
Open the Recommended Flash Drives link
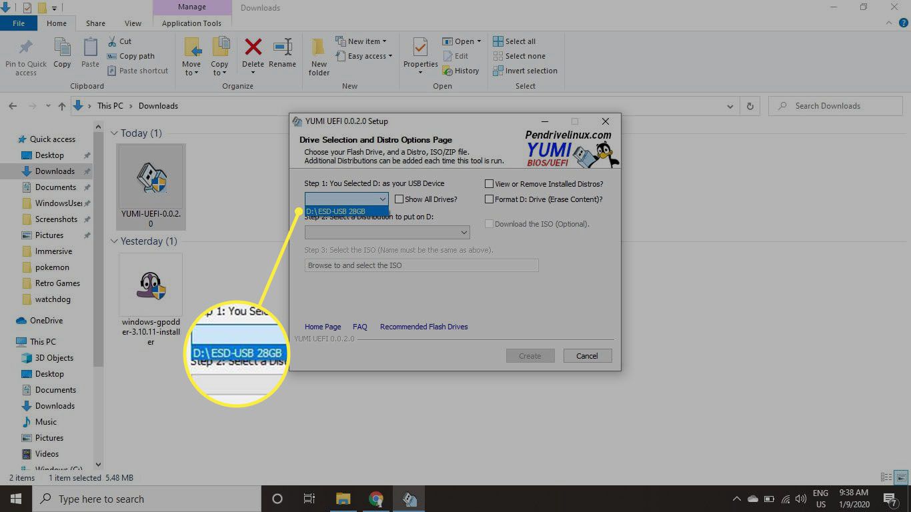(423, 327)
